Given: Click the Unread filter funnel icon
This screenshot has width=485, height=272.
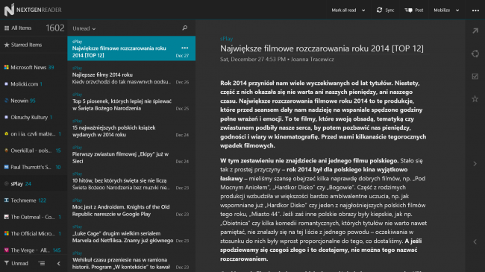Looking at the screenshot, I should [7, 263].
